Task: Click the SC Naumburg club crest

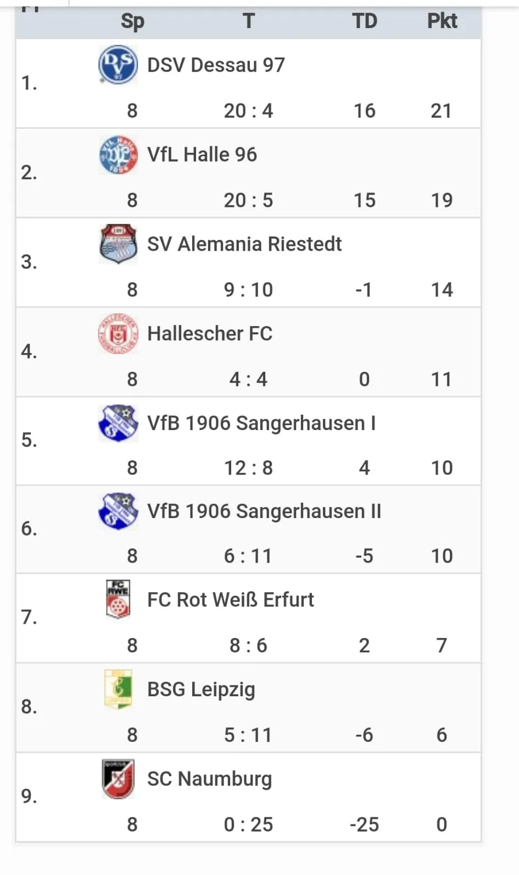Action: [118, 778]
